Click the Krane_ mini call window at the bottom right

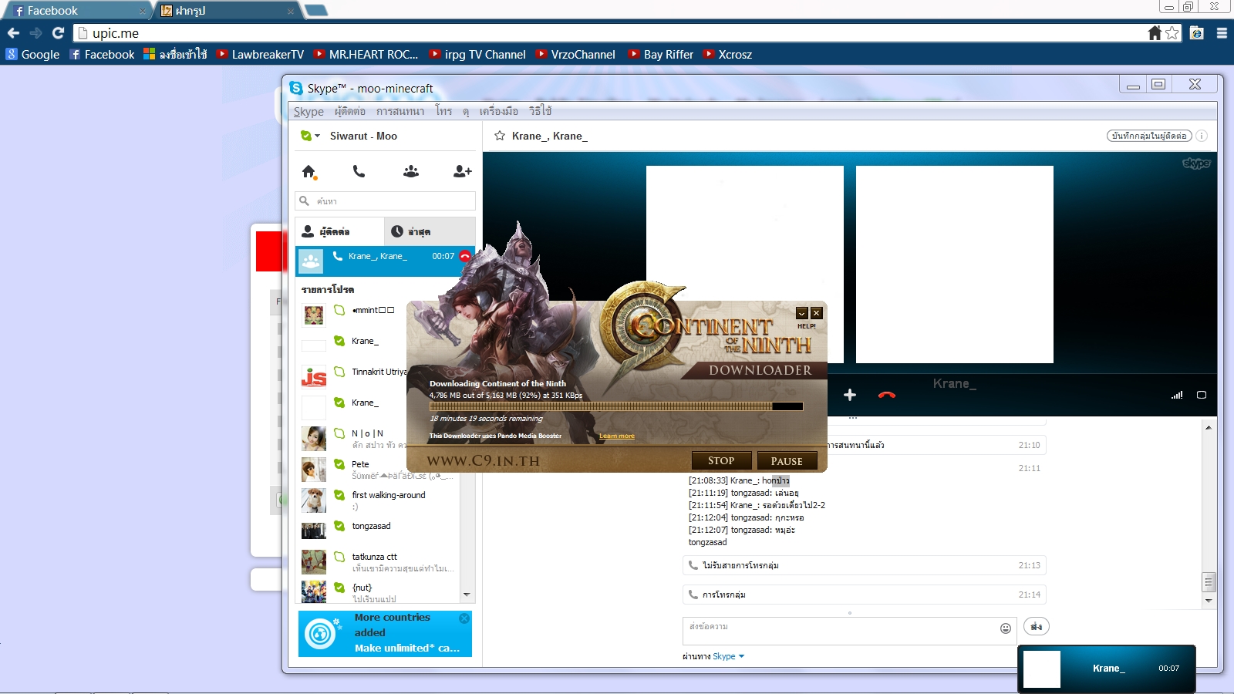point(1107,669)
